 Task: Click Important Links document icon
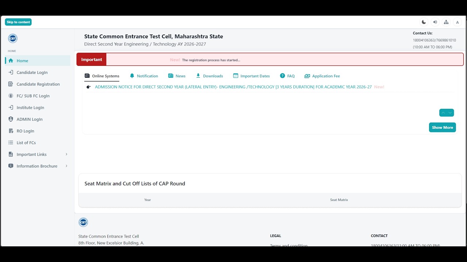(x=11, y=154)
